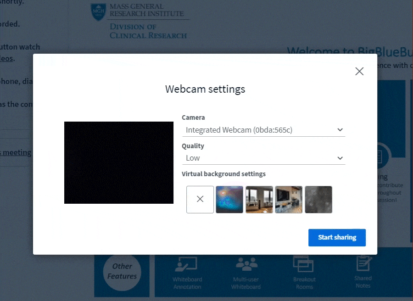The height and width of the screenshot is (301, 413).
Task: Select the living room with TV background
Action: 289,199
